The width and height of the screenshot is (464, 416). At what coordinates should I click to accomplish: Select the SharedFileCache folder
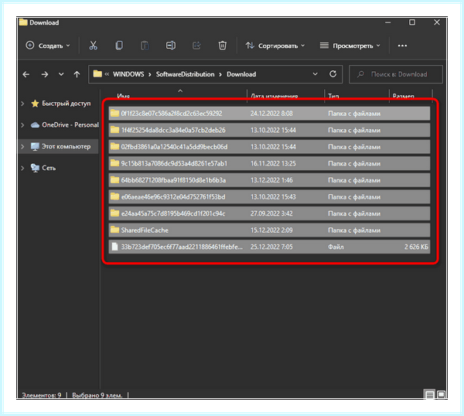click(x=269, y=230)
